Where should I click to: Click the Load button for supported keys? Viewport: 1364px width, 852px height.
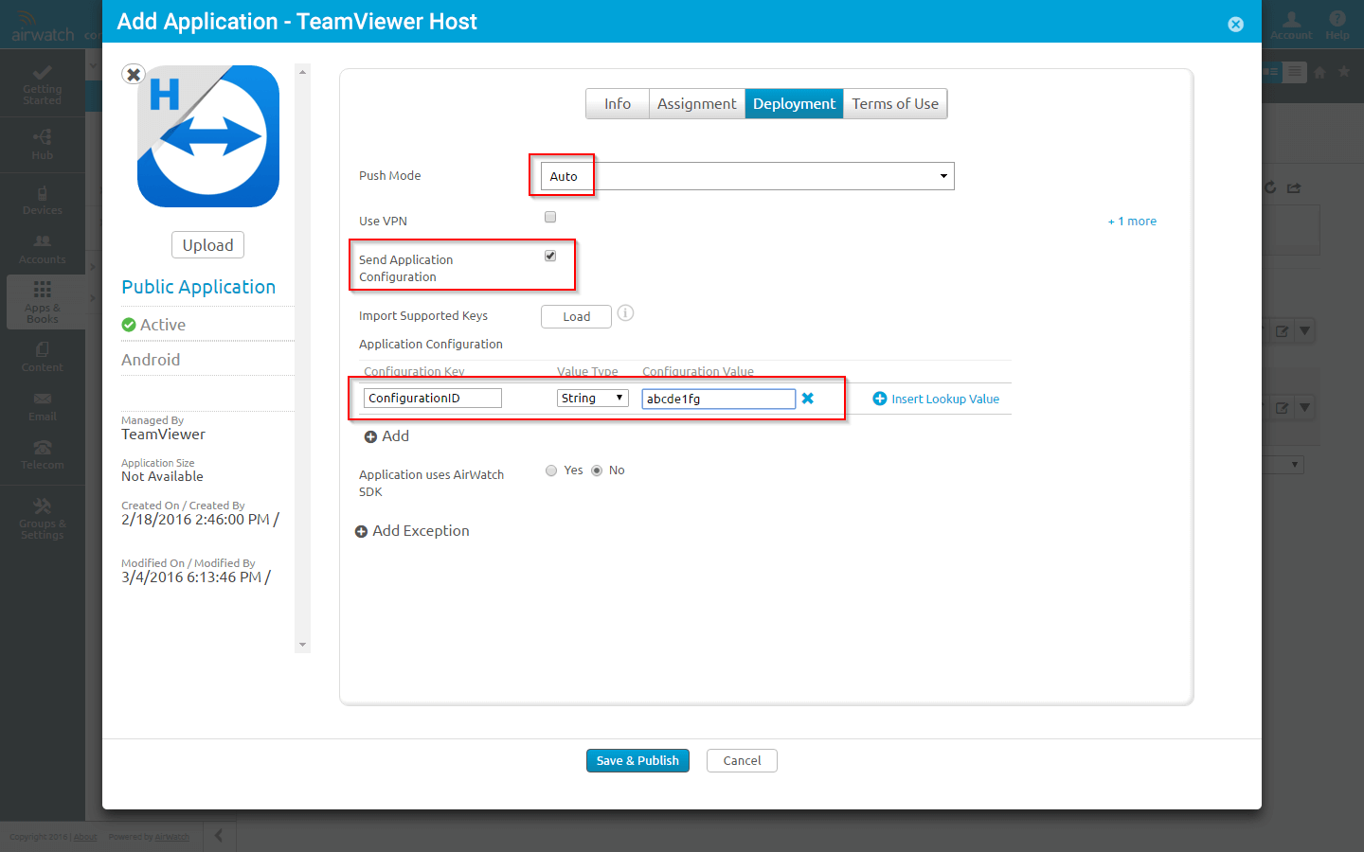click(x=576, y=317)
